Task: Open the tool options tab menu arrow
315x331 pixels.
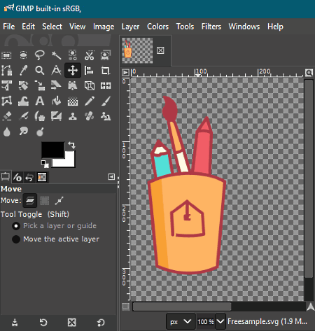Action: 111,177
